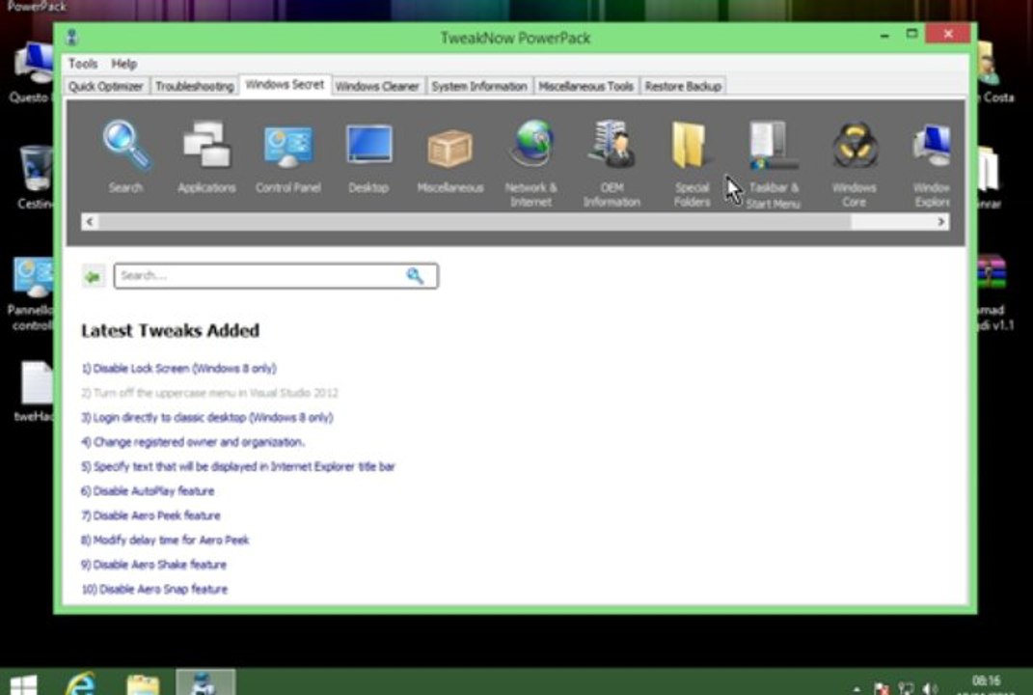Open the Windows Core category

[x=854, y=163]
